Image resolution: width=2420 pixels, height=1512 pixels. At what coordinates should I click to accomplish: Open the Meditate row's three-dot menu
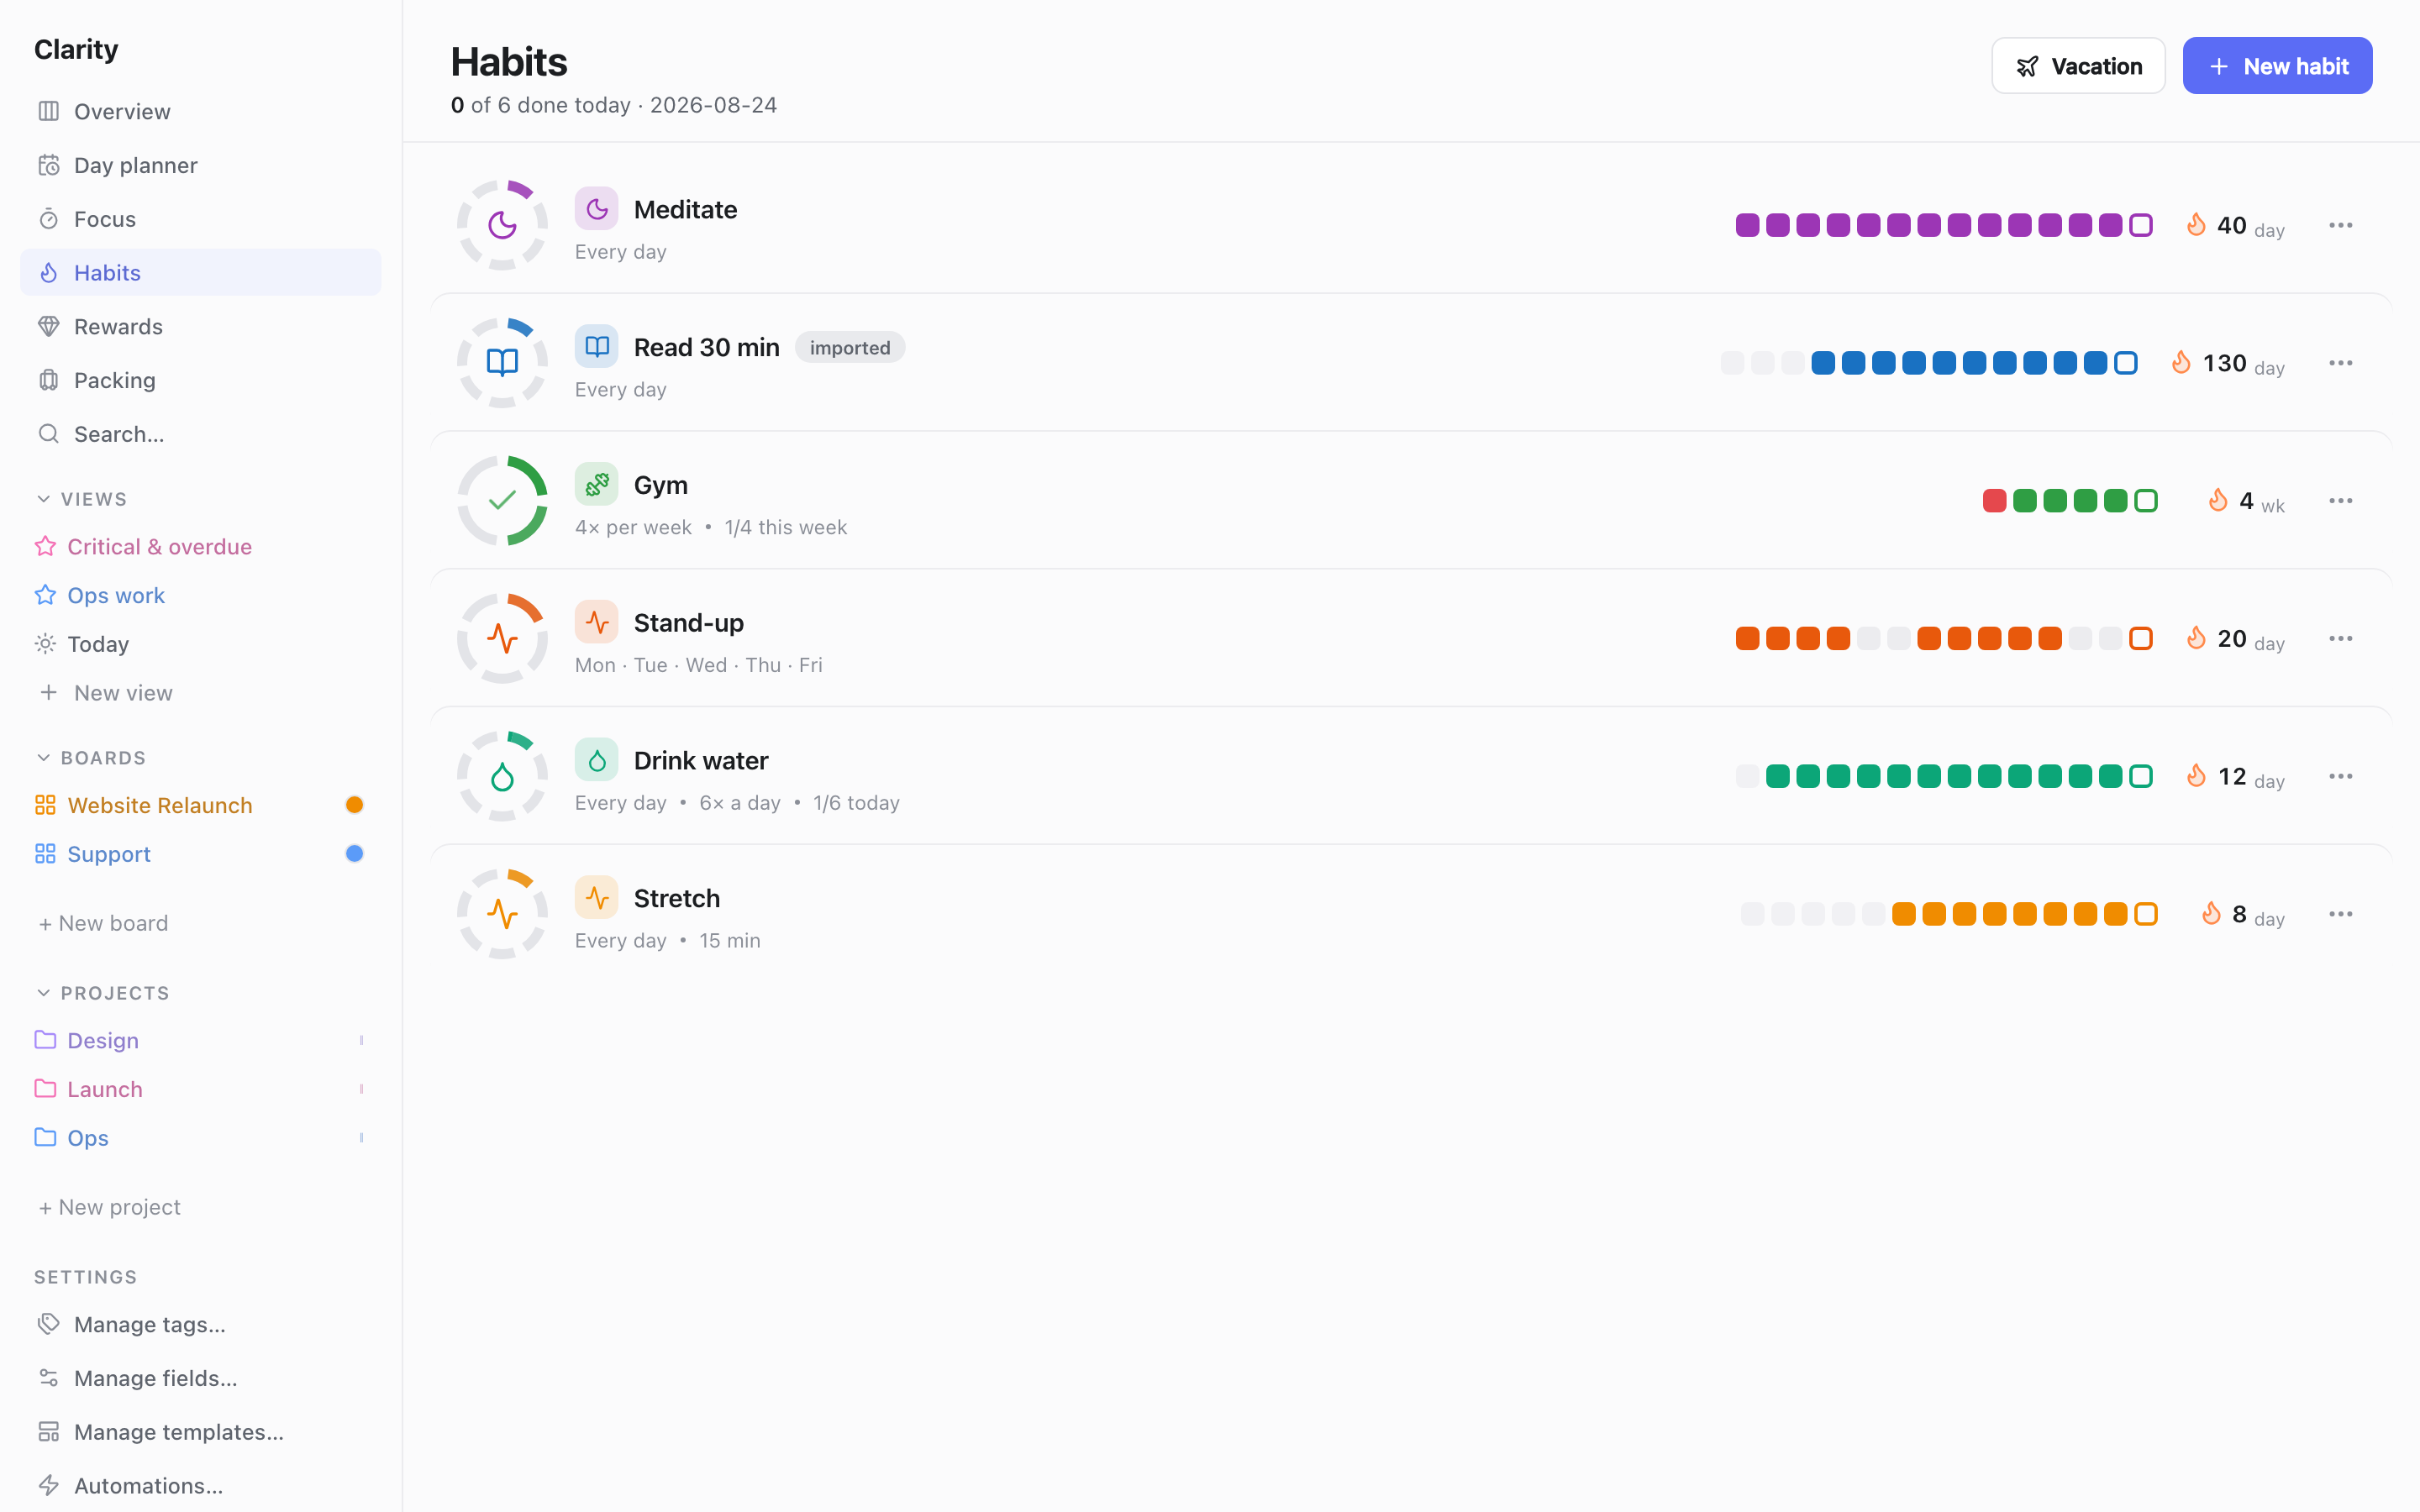pos(2340,225)
